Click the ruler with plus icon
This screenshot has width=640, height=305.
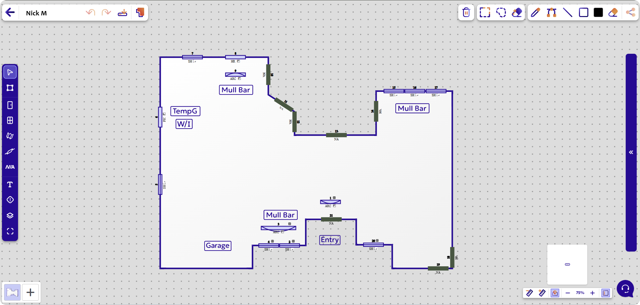(x=542, y=293)
